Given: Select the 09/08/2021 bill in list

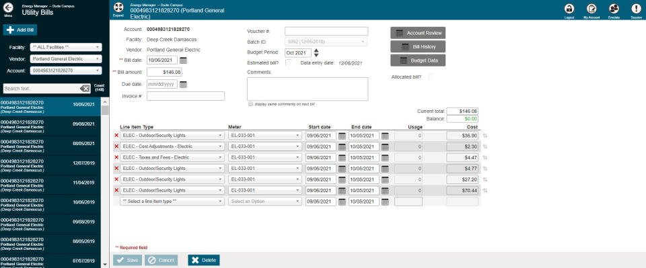Looking at the screenshot, I should 50,126.
